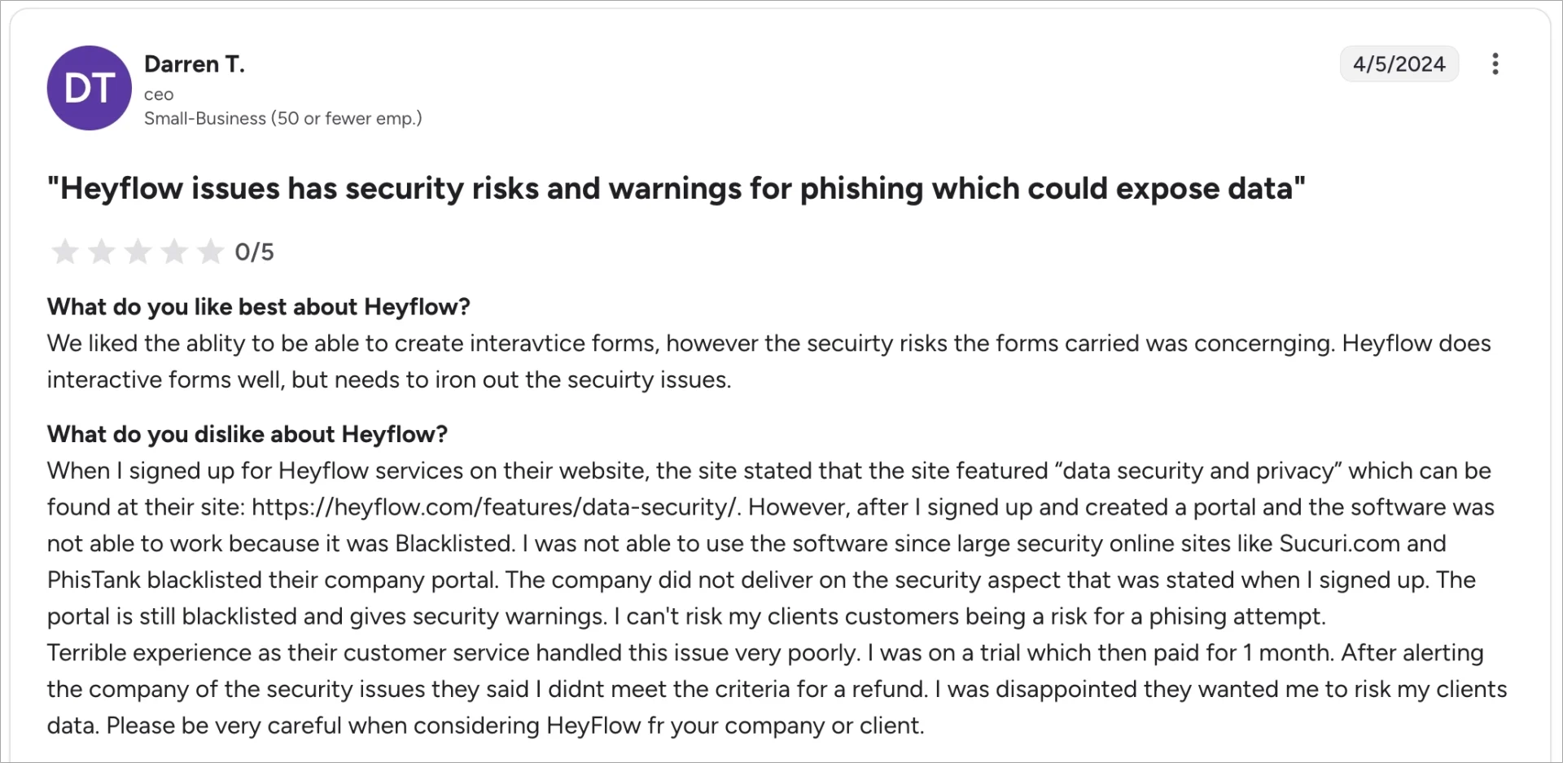The height and width of the screenshot is (763, 1563).
Task: Click the fourth rating star
Action: coord(174,252)
